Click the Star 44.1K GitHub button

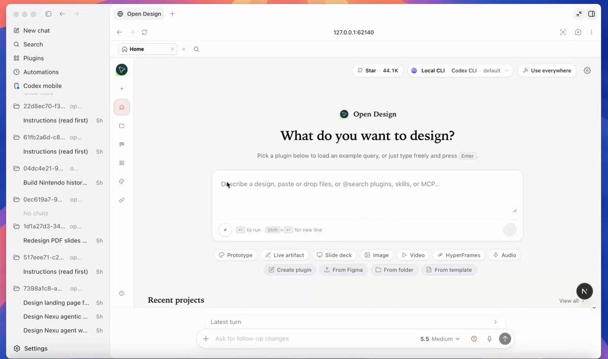coord(378,70)
